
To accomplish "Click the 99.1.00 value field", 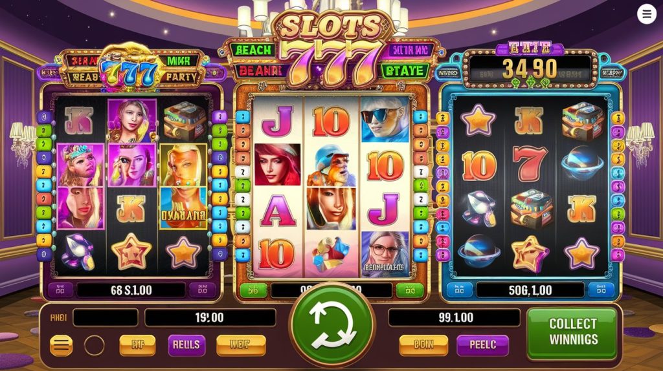I will [454, 318].
